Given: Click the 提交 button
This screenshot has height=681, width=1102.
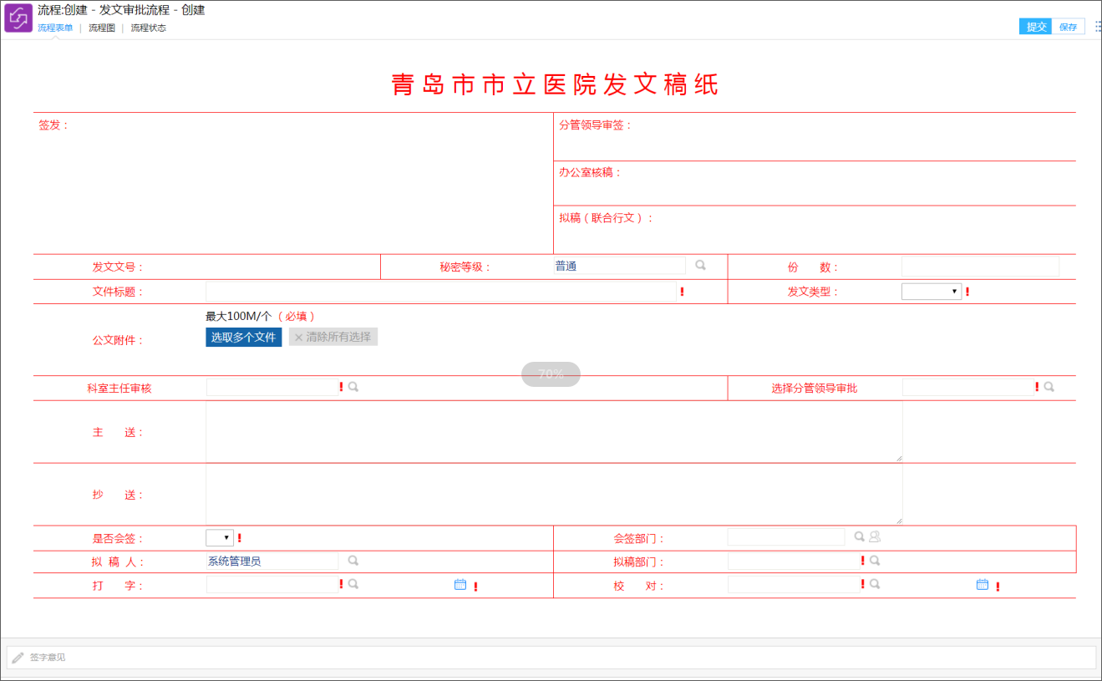Looking at the screenshot, I should pos(1036,27).
